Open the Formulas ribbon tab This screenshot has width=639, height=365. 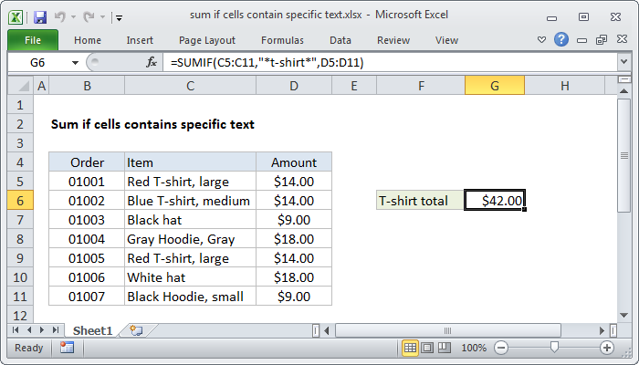[x=282, y=40]
